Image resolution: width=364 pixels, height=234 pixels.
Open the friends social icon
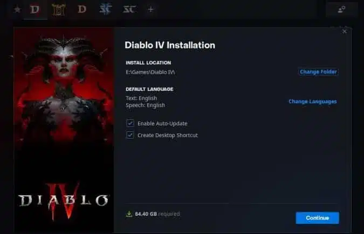pos(341,10)
